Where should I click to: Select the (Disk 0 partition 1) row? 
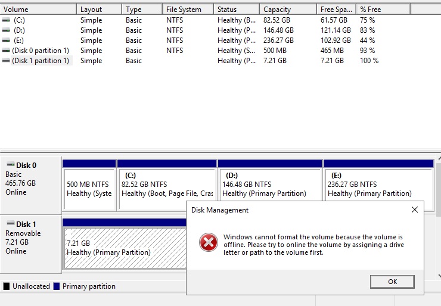[x=41, y=51]
